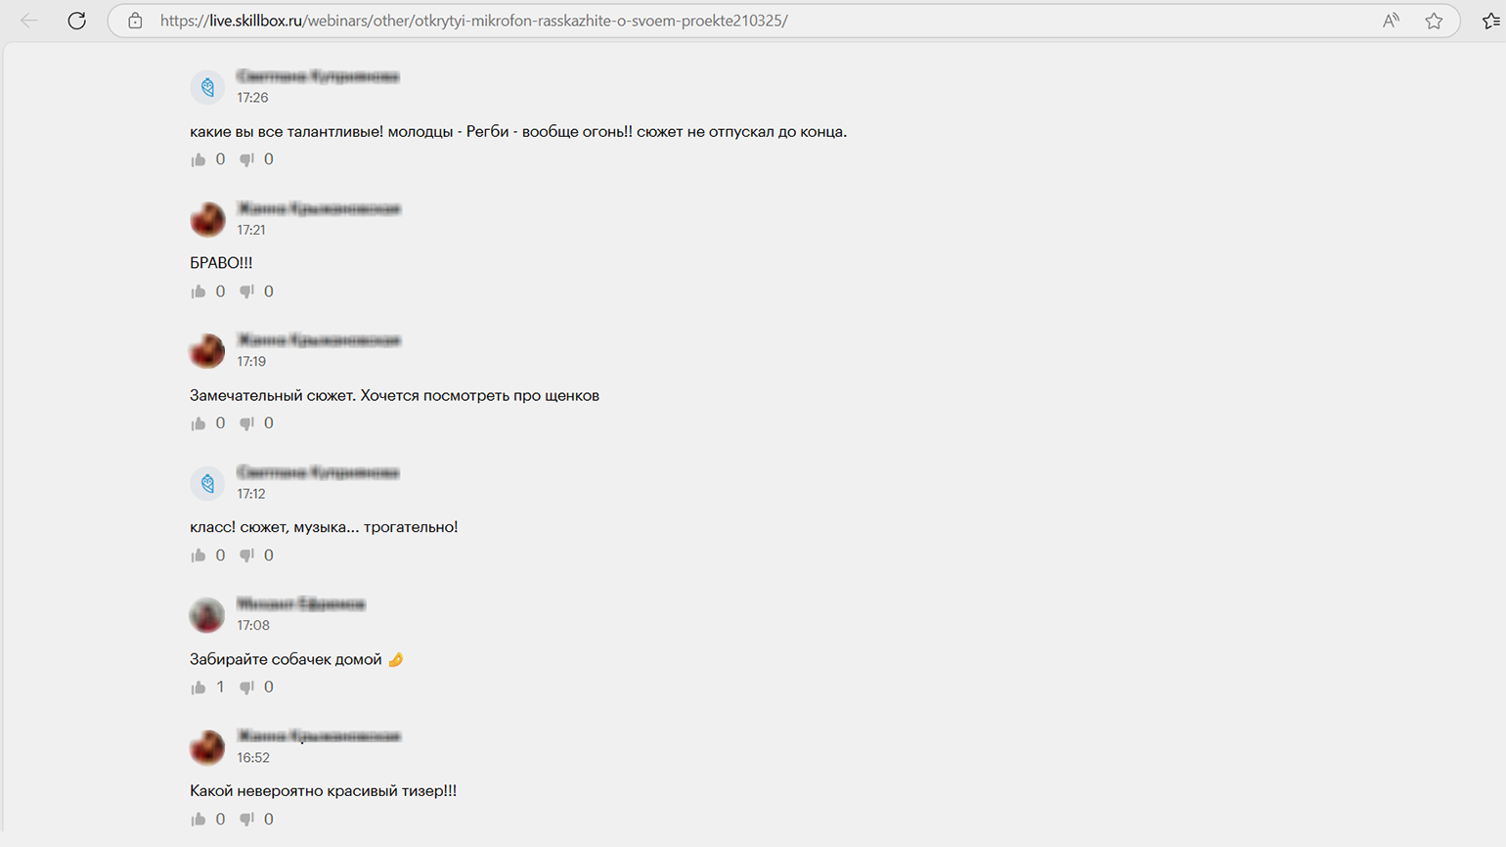Dislike the comment about Регби сюжет
Screen dimensions: 1506x847
click(x=247, y=159)
